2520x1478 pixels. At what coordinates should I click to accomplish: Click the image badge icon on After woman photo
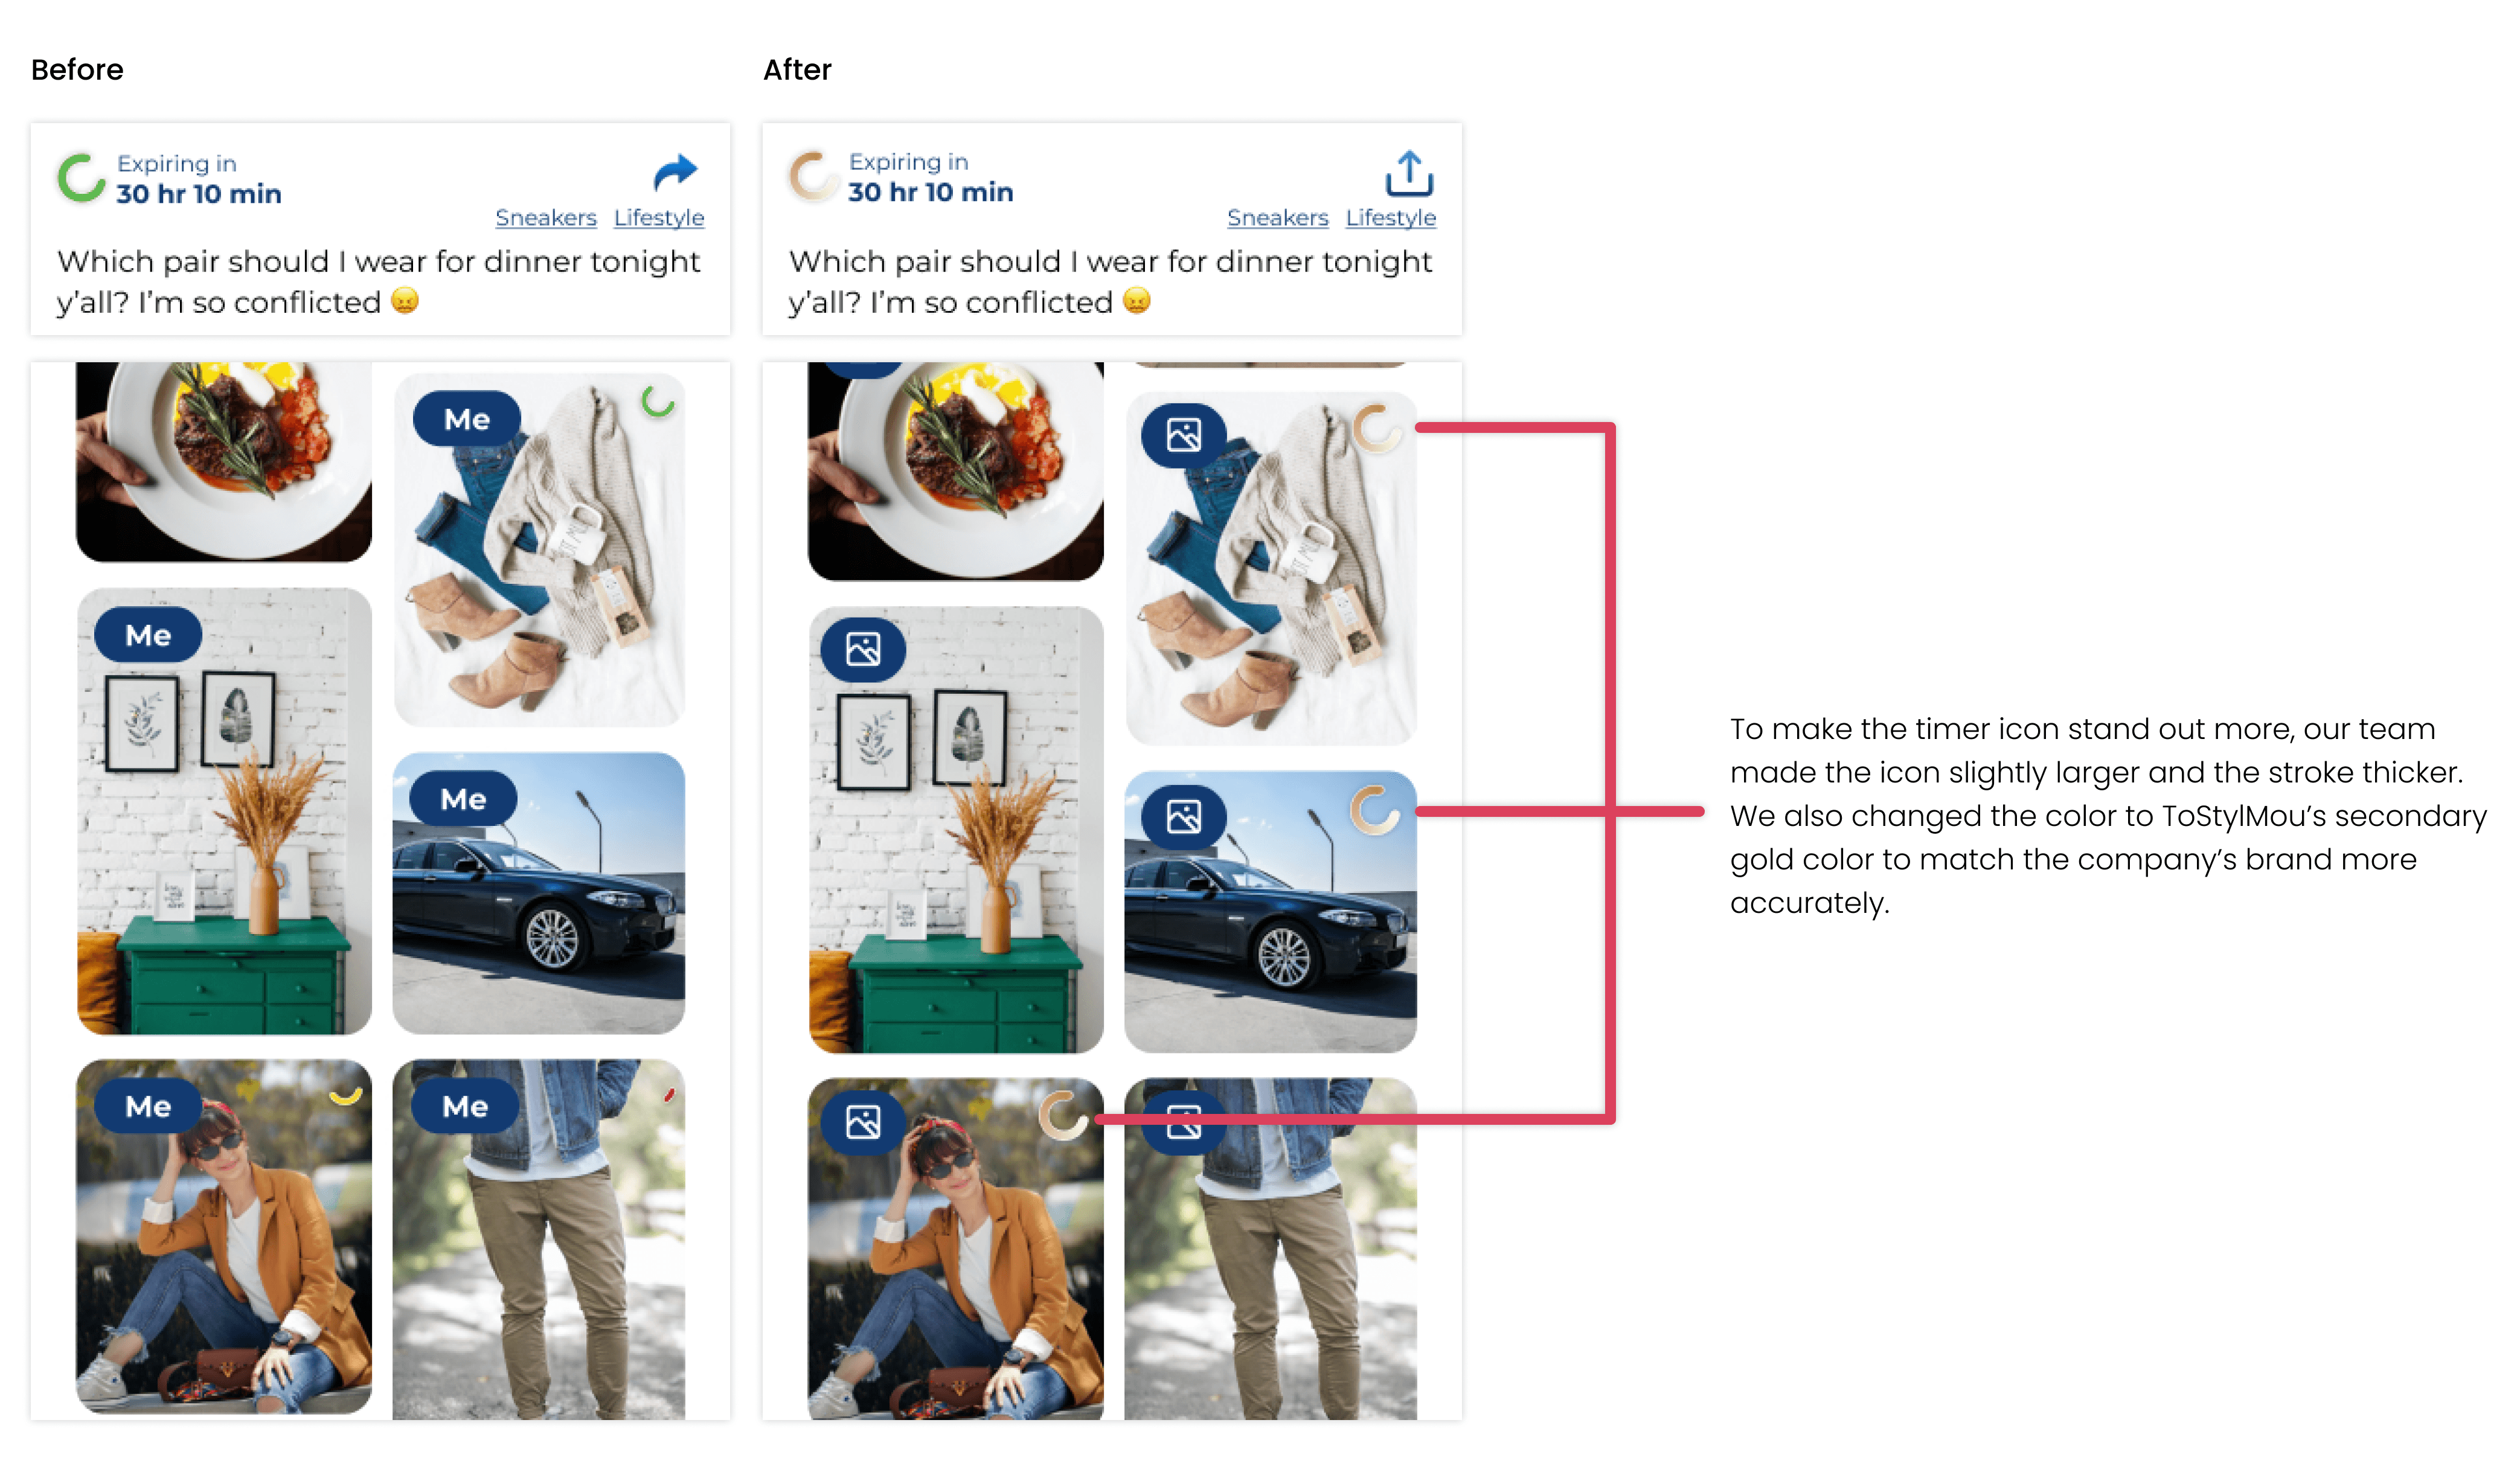click(863, 1122)
